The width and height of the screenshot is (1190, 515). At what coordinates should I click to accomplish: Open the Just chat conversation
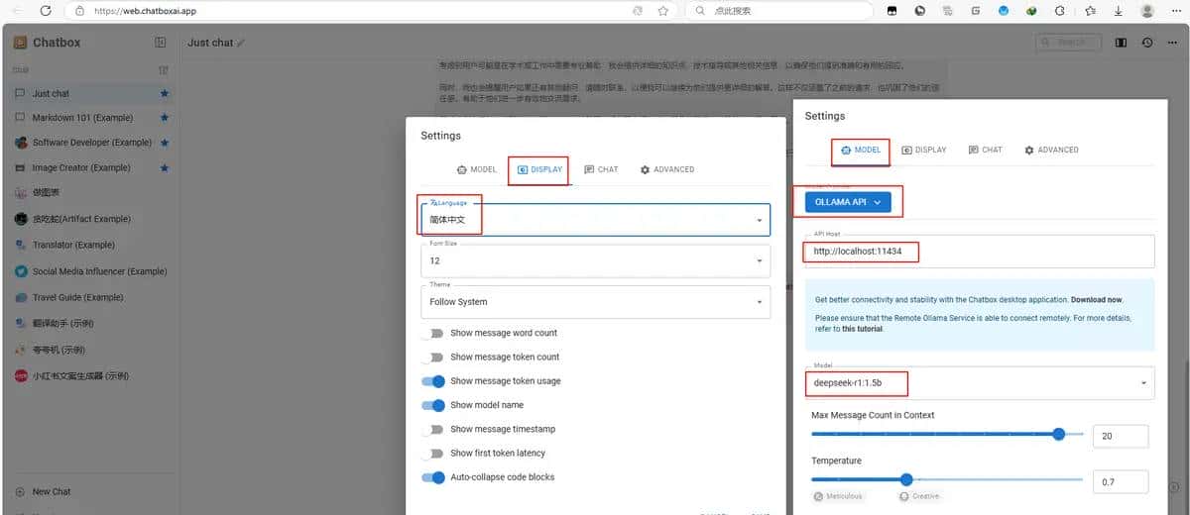(x=89, y=93)
